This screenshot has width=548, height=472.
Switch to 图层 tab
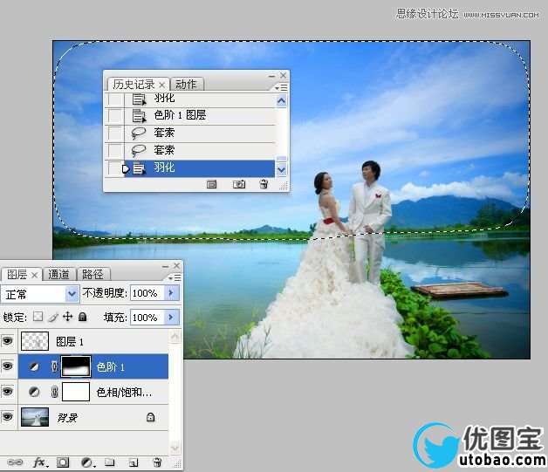[17, 274]
